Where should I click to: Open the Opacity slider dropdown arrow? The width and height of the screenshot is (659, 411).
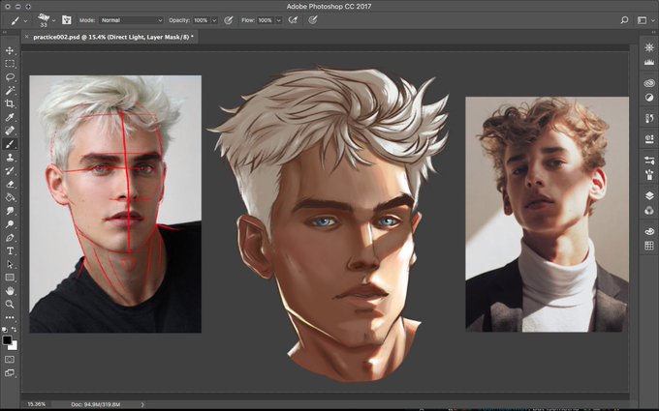(214, 20)
